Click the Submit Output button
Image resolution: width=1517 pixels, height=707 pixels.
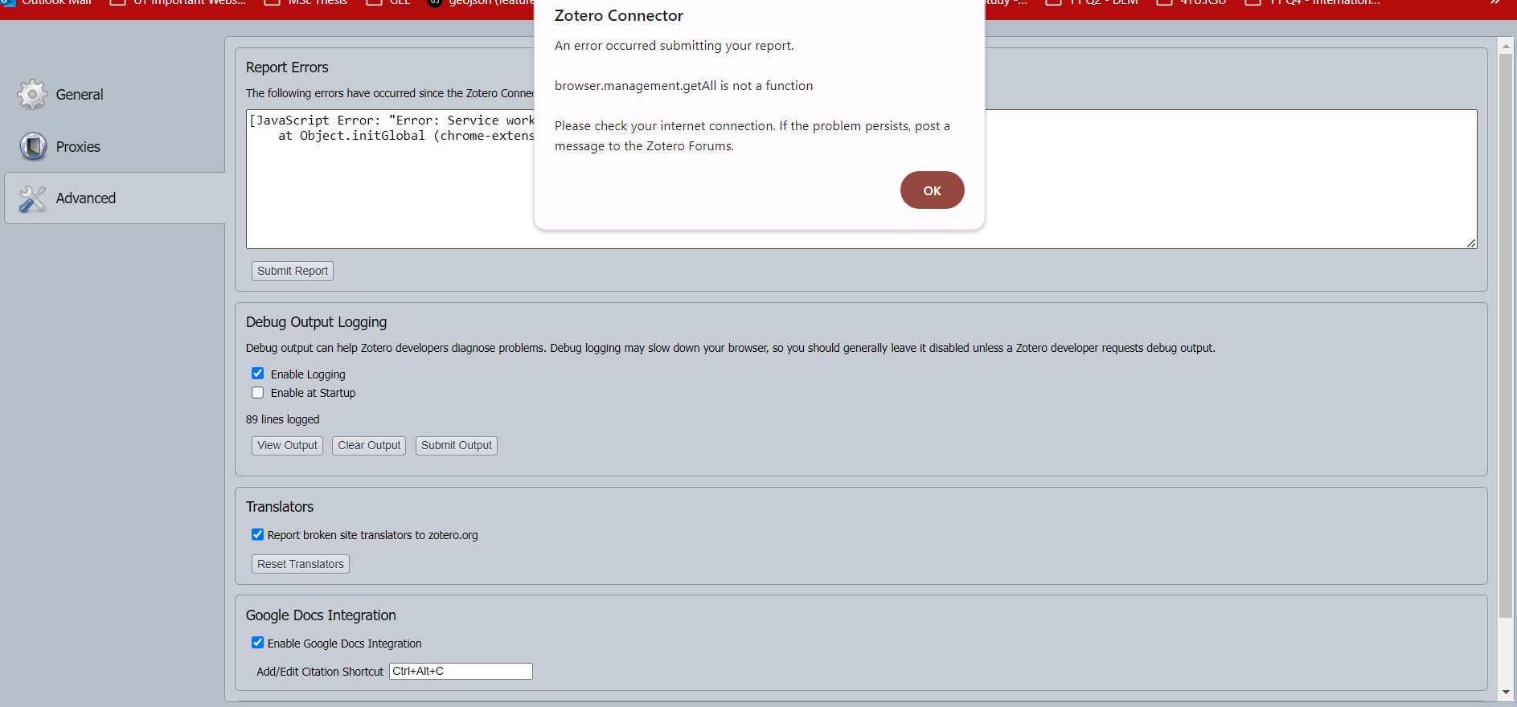(x=457, y=445)
